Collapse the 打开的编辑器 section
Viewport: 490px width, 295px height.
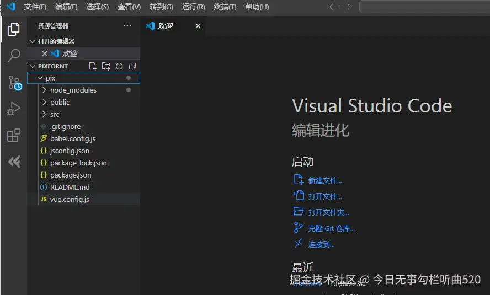click(33, 41)
